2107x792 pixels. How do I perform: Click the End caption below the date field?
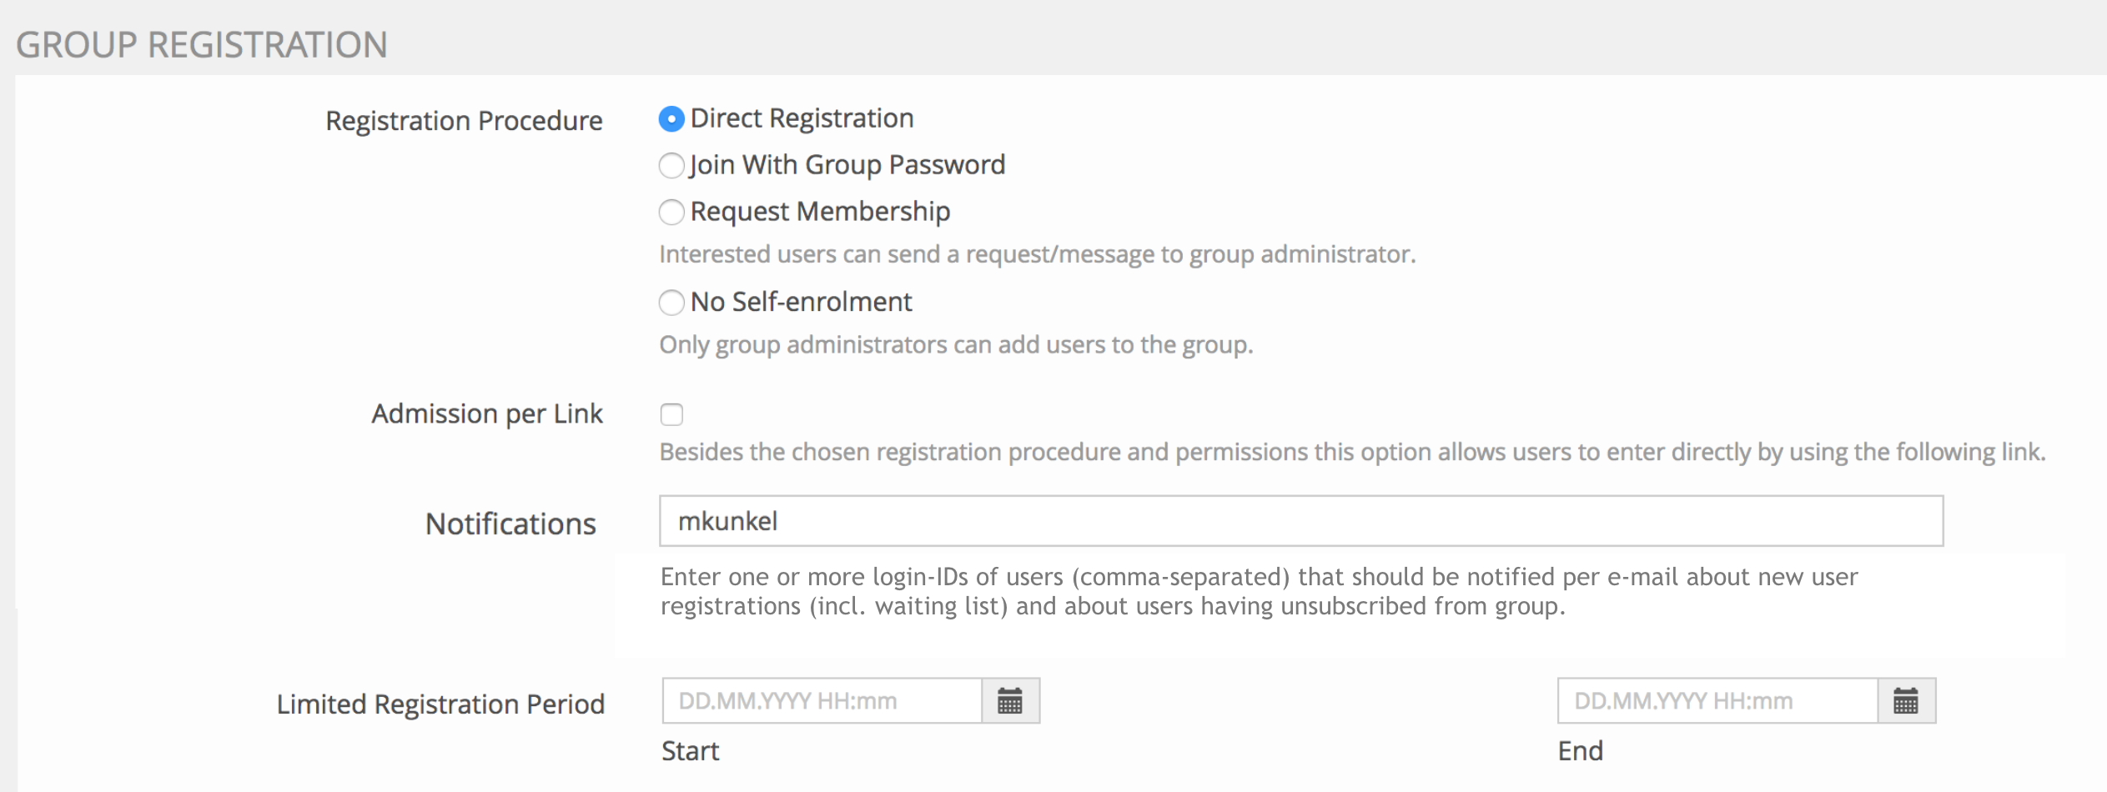(x=1580, y=751)
